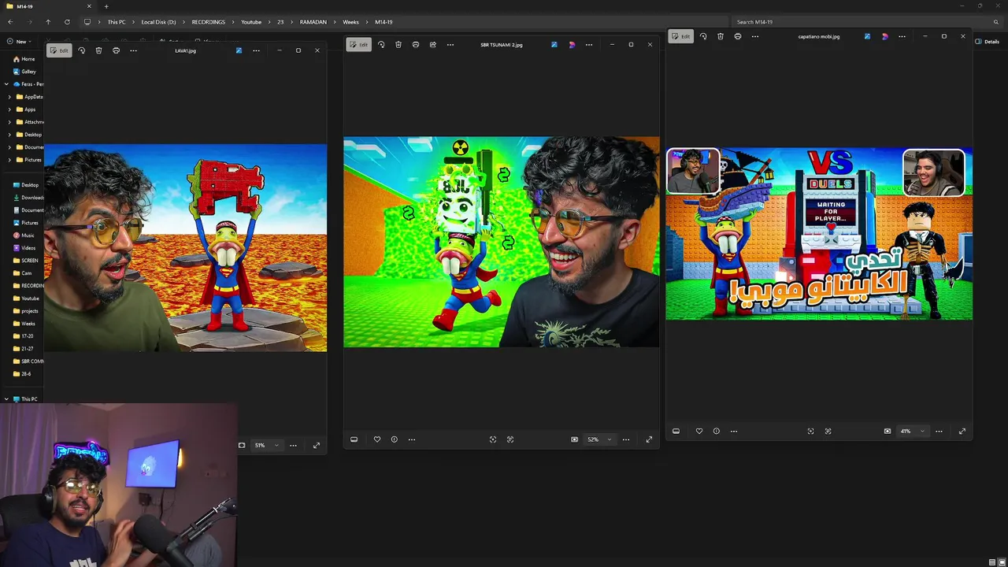Print image from LAVA1.jpg window
Viewport: 1008px width, 567px height.
tap(116, 50)
